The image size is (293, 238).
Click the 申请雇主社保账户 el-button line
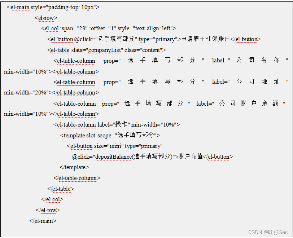154,39
